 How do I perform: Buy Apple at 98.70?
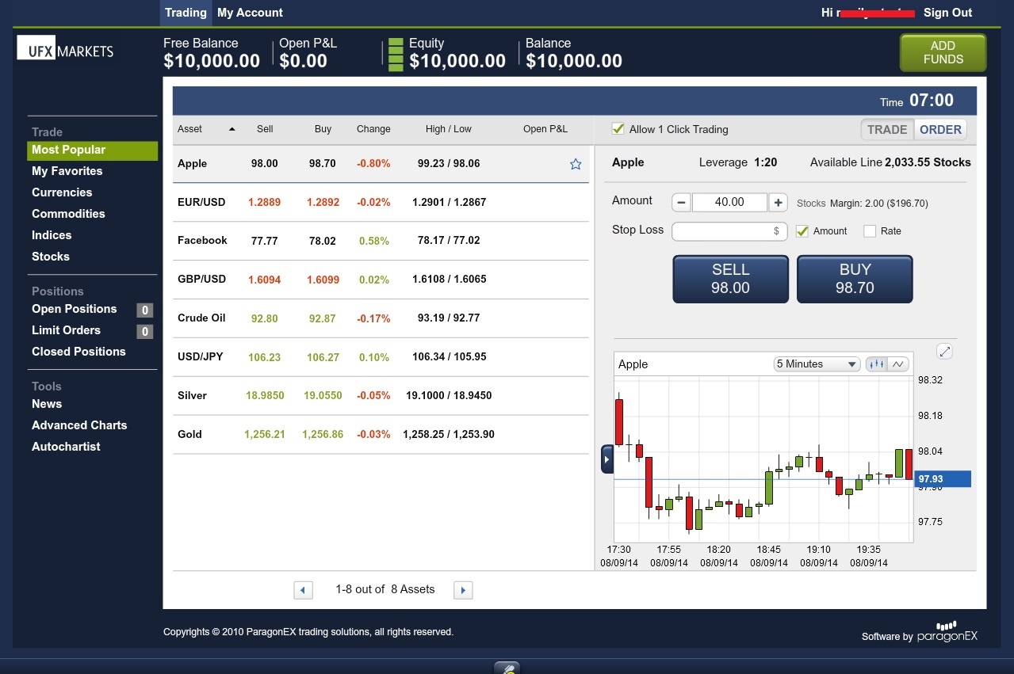[x=855, y=279]
